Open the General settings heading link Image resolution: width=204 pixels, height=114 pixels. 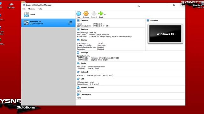[84, 20]
